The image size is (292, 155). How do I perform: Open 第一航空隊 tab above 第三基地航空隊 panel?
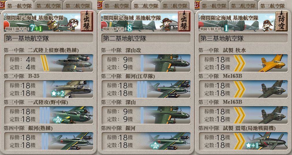click(214, 5)
